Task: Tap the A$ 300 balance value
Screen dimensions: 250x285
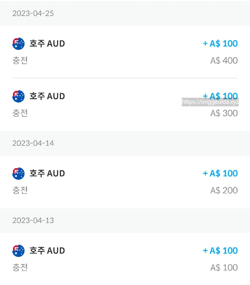Action: pyautogui.click(x=224, y=113)
